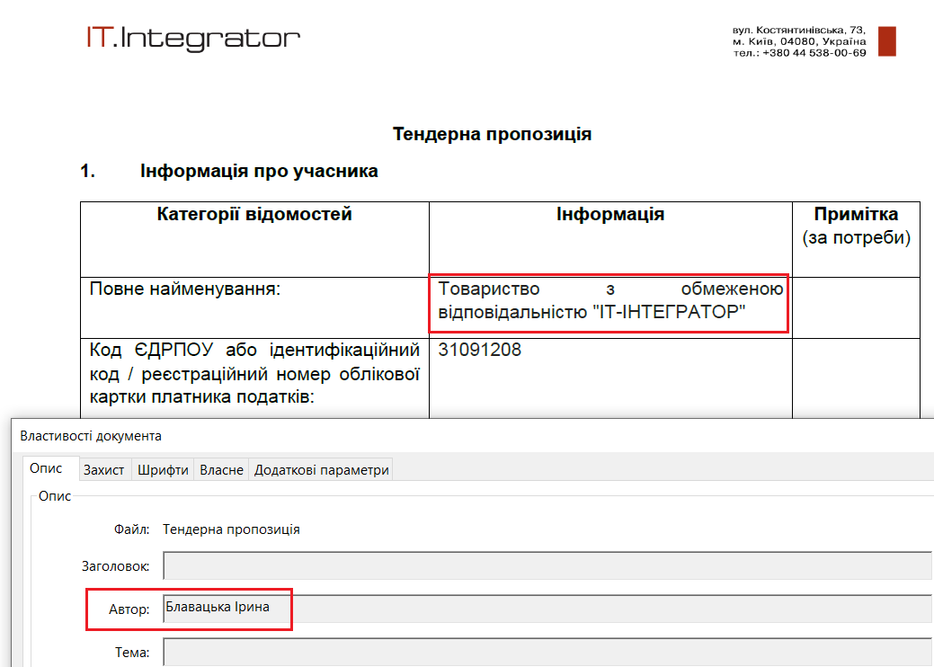934x667 pixels.
Task: Click into the Заголовок field
Action: (547, 566)
